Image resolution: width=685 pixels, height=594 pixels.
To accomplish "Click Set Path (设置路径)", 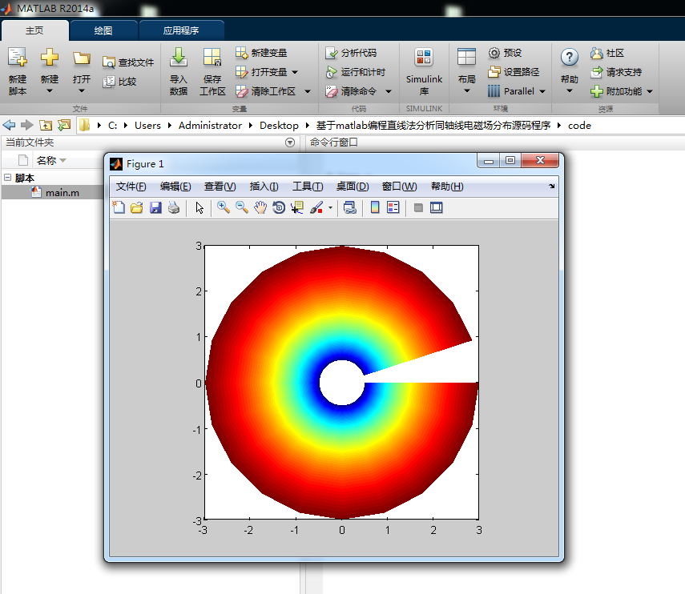I will coord(514,72).
